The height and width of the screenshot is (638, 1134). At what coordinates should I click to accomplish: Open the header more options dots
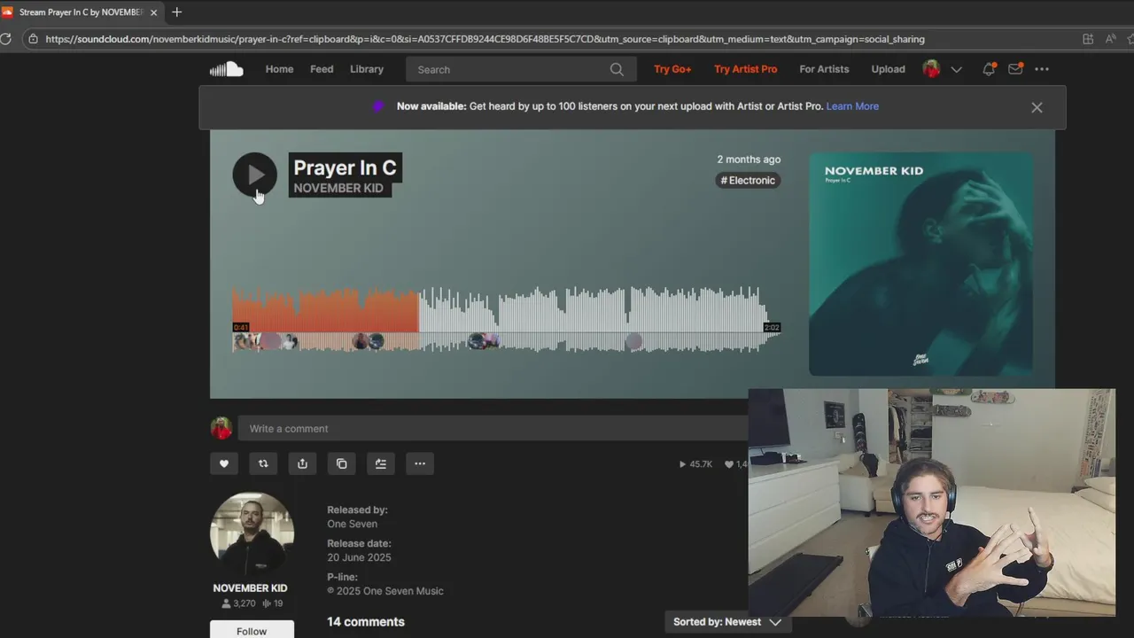(x=1042, y=69)
